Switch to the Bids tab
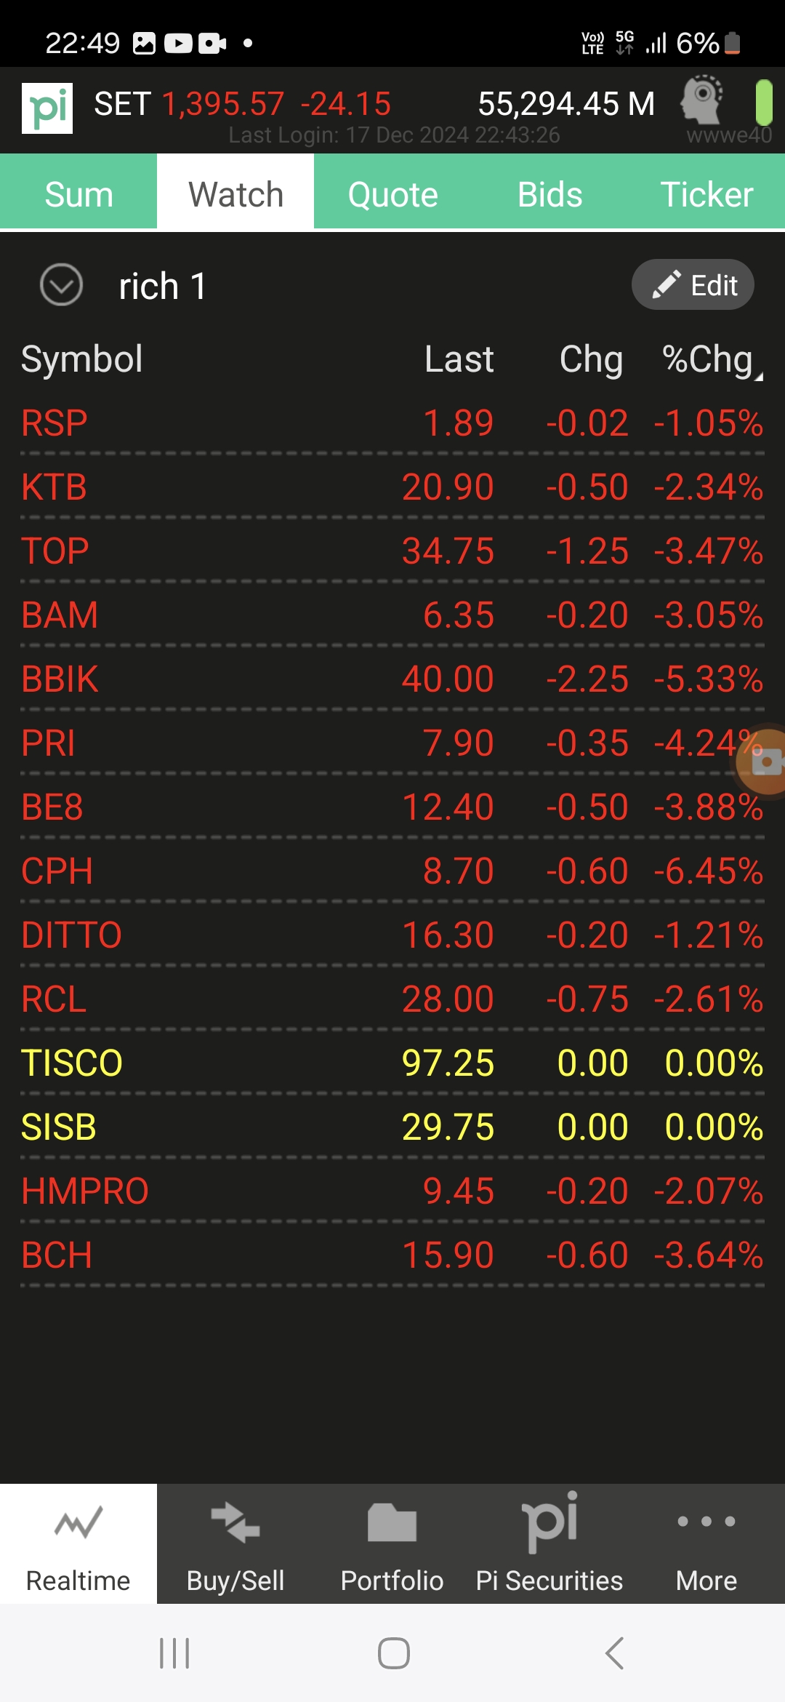This screenshot has height=1702, width=785. point(549,193)
